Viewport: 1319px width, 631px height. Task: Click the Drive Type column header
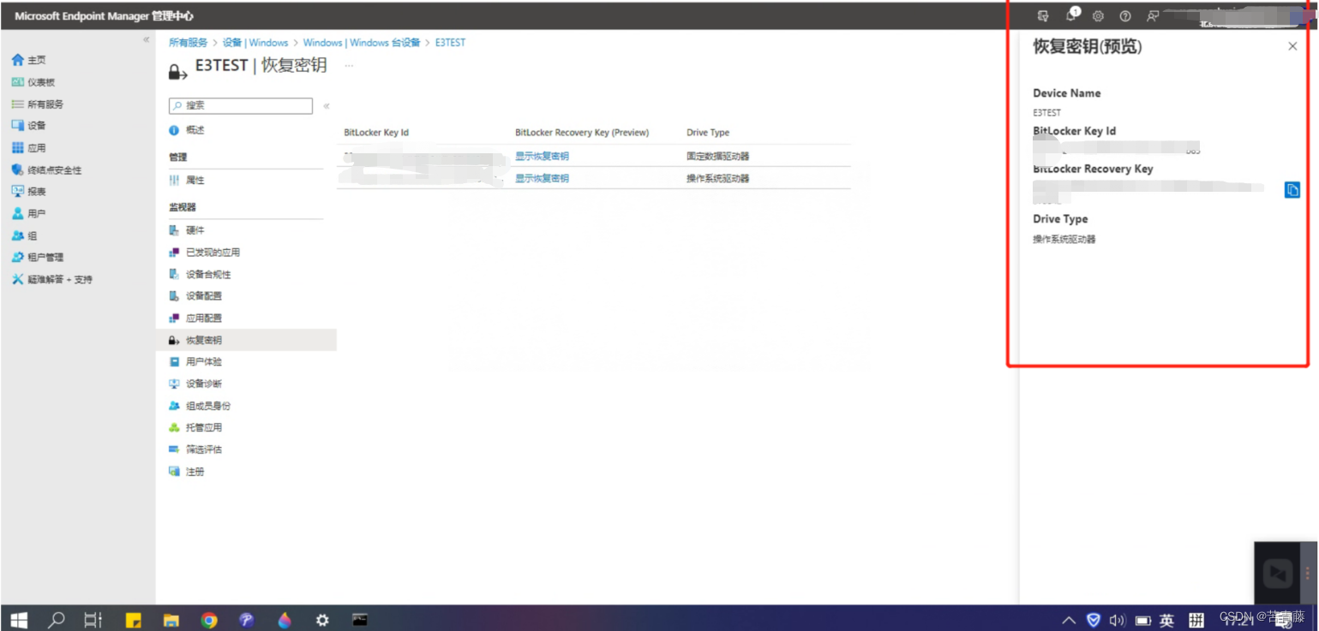click(708, 133)
